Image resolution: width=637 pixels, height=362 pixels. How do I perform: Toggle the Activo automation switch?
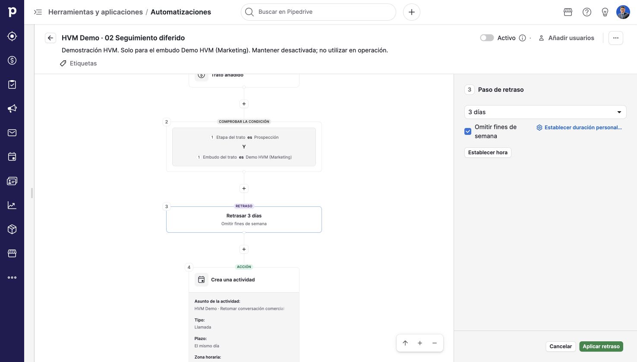tap(487, 38)
